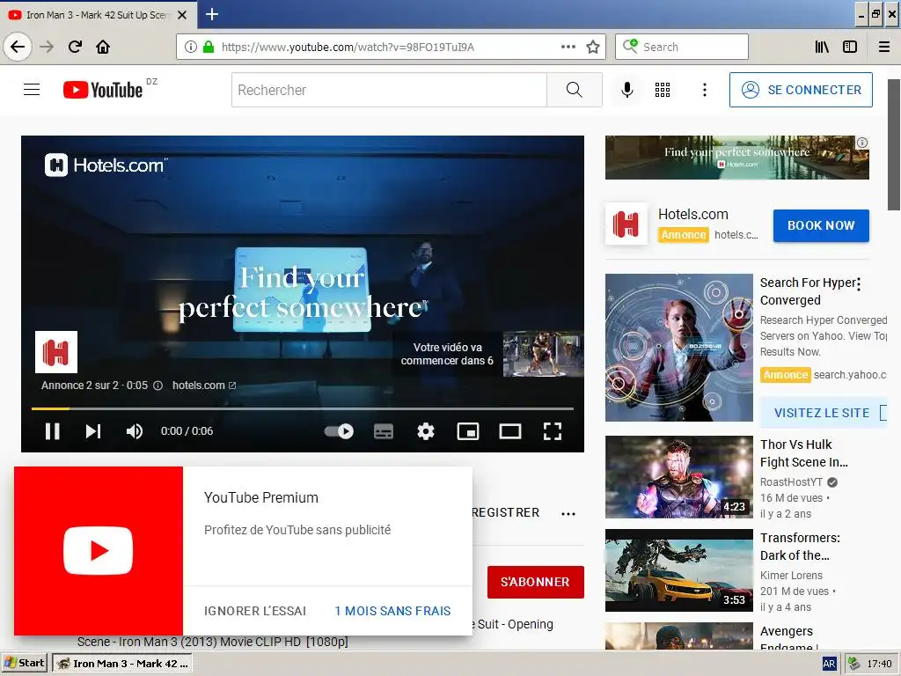
Task: Open options dots for Hyper Converged ad
Action: pos(859,284)
